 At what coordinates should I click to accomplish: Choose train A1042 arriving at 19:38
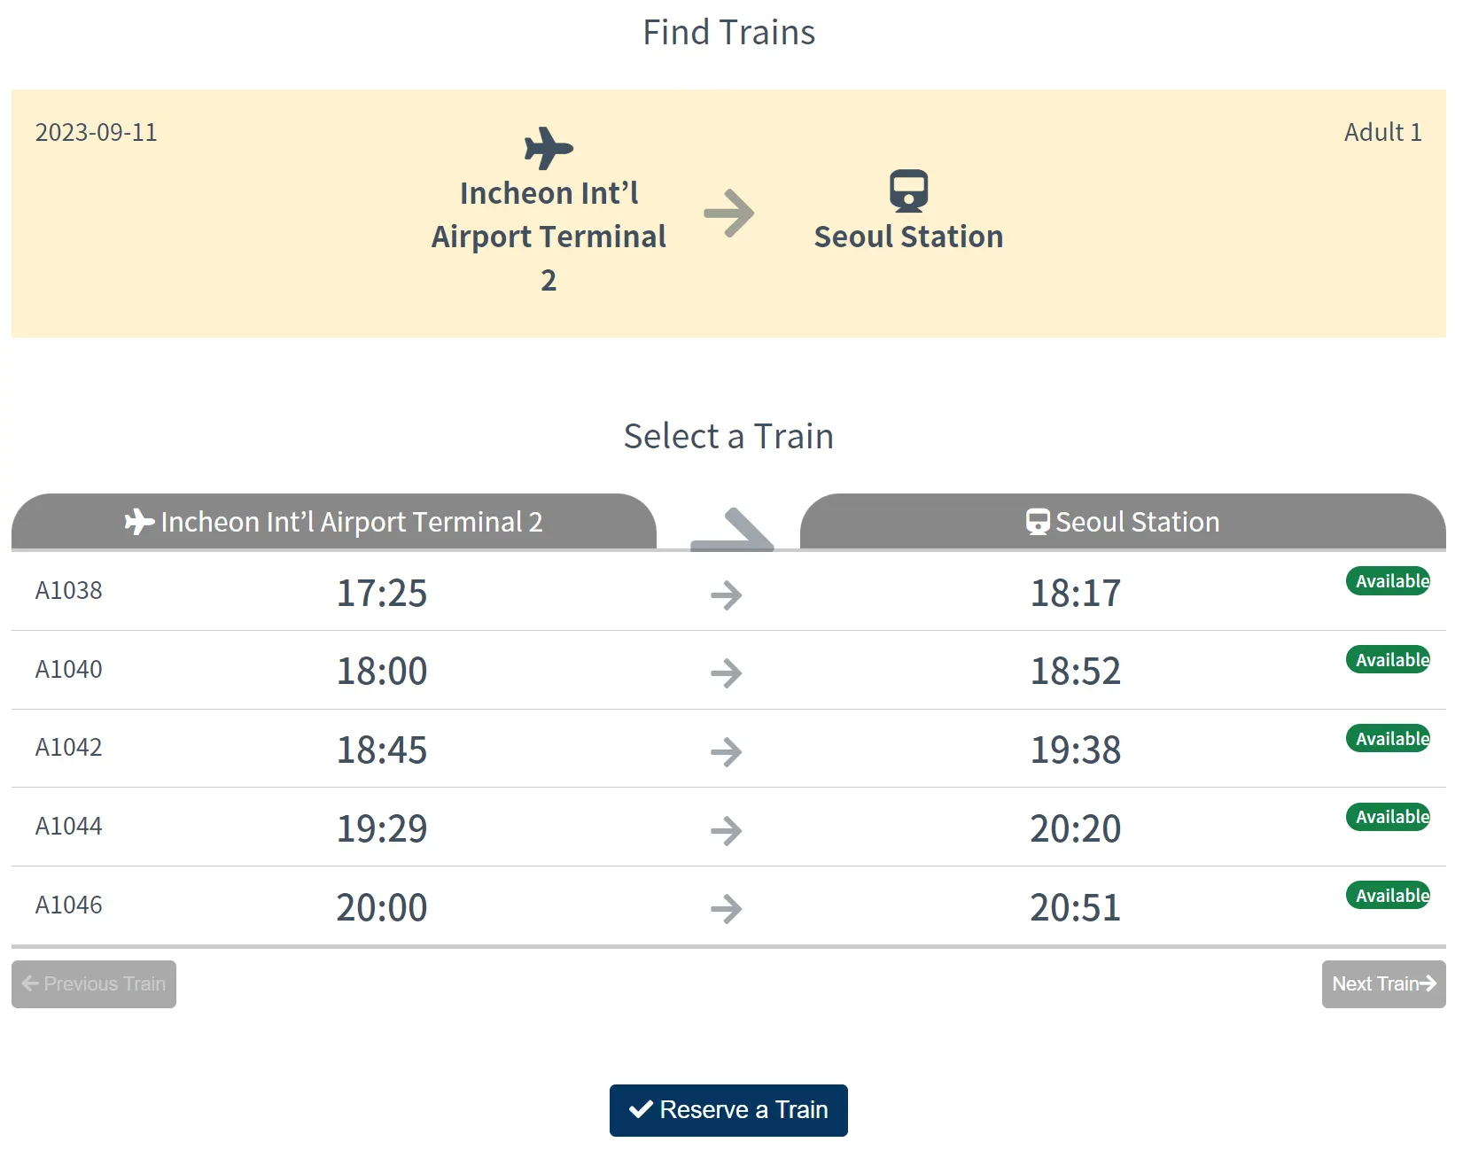pyautogui.click(x=1075, y=750)
